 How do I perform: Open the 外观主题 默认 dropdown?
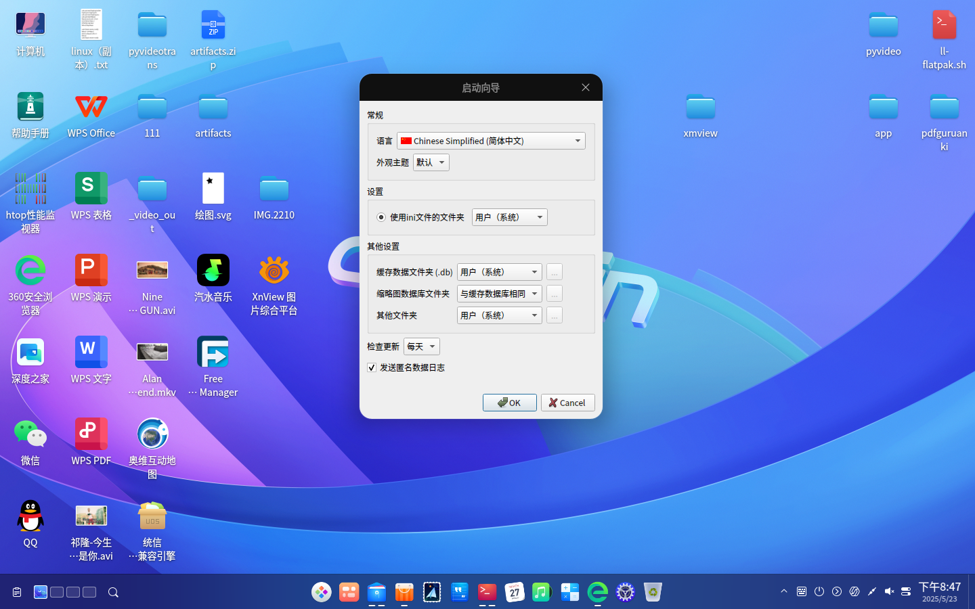(431, 162)
